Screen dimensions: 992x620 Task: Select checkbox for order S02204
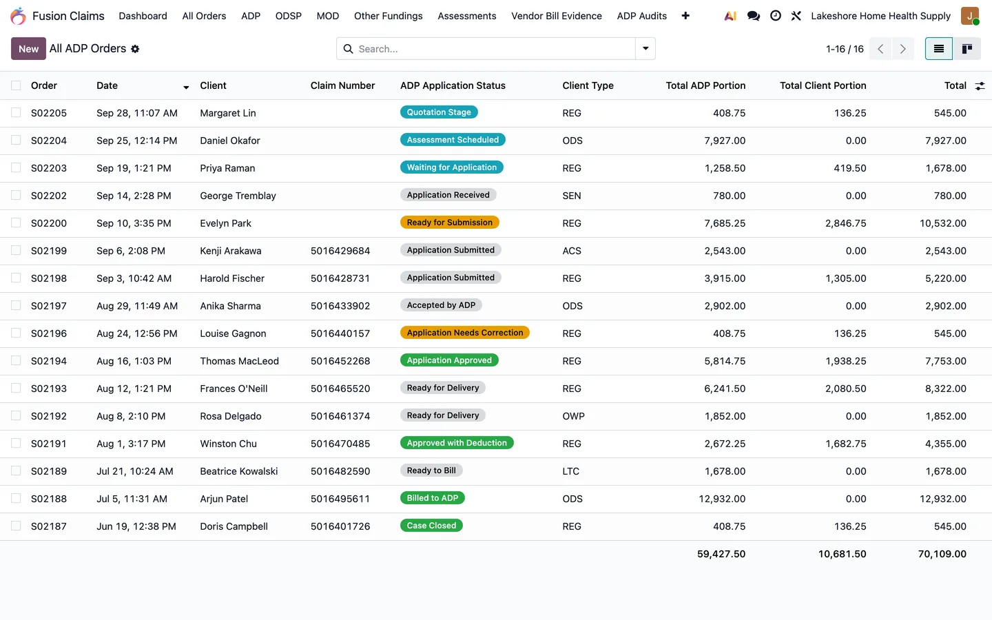pos(16,141)
